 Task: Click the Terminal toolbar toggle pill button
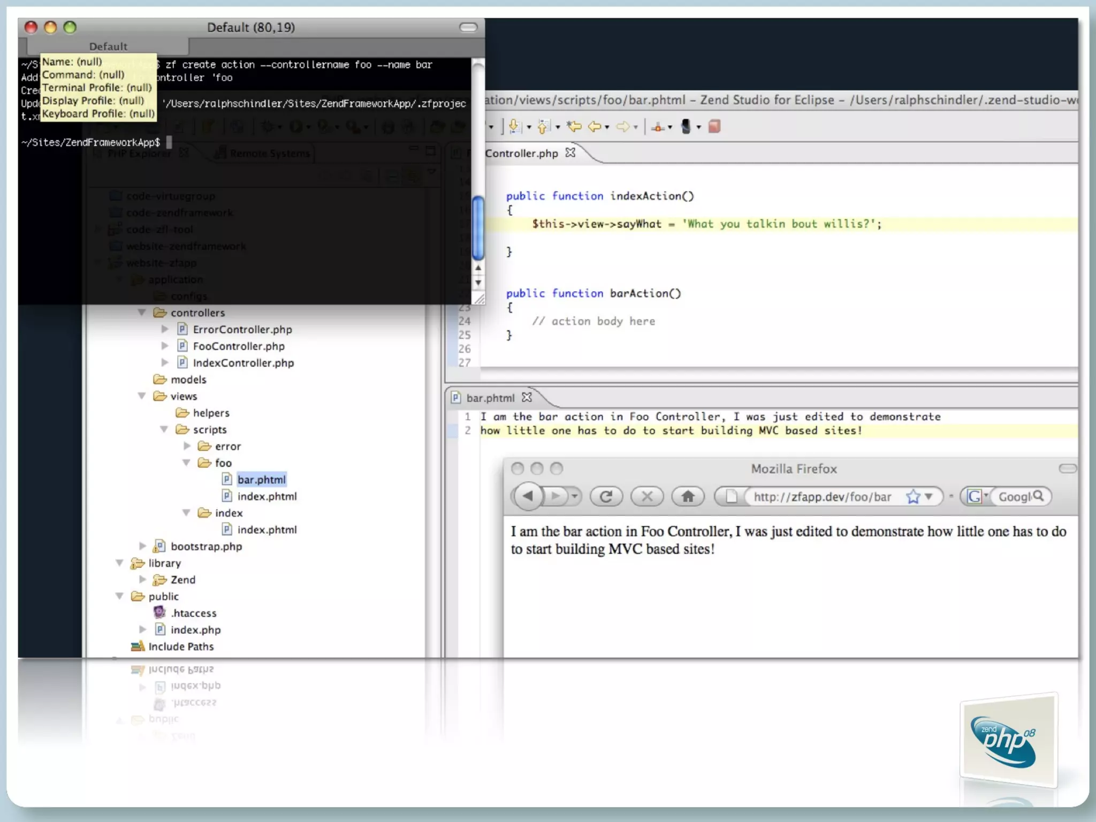pos(468,27)
